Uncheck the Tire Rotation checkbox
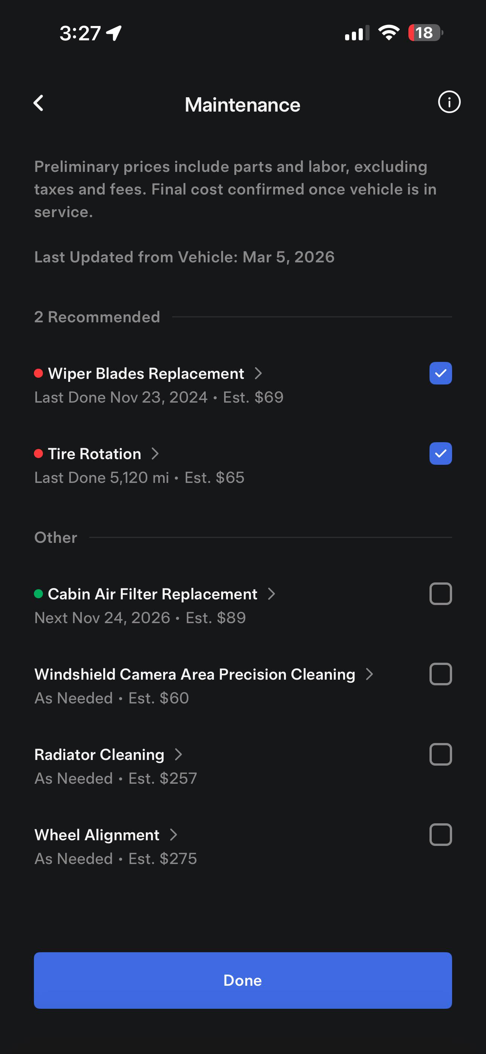The image size is (486, 1054). 440,453
